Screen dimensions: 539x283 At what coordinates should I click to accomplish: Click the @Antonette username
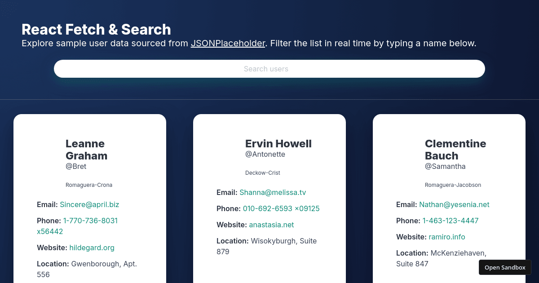(x=265, y=154)
